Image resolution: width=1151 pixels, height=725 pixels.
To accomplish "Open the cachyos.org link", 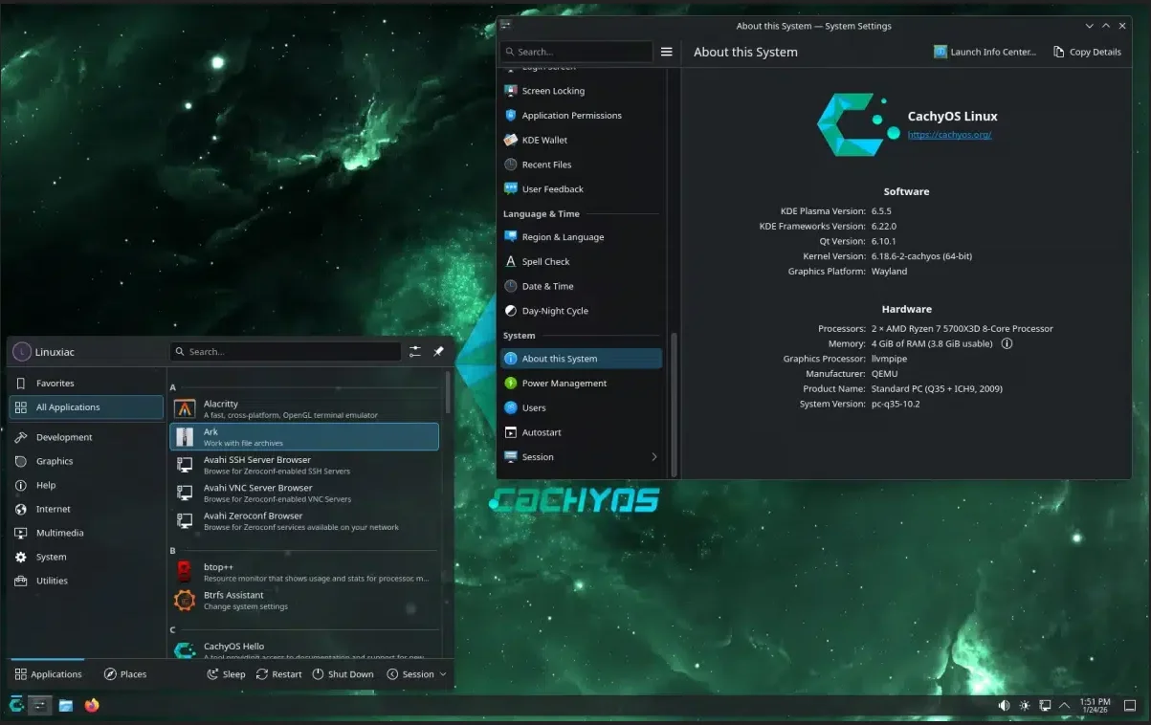I will coord(949,135).
